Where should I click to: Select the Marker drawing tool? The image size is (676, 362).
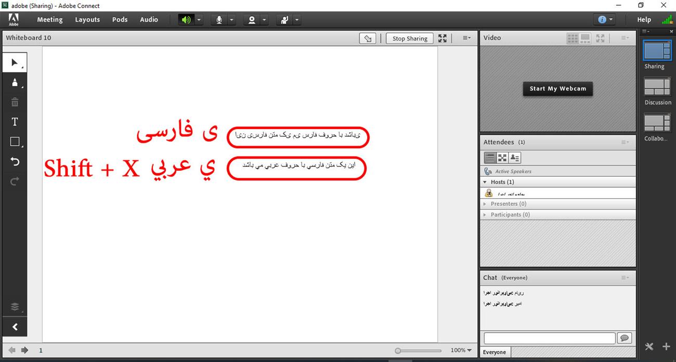15,82
